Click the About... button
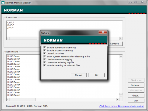The width and height of the screenshot is (148, 111). click(x=136, y=96)
